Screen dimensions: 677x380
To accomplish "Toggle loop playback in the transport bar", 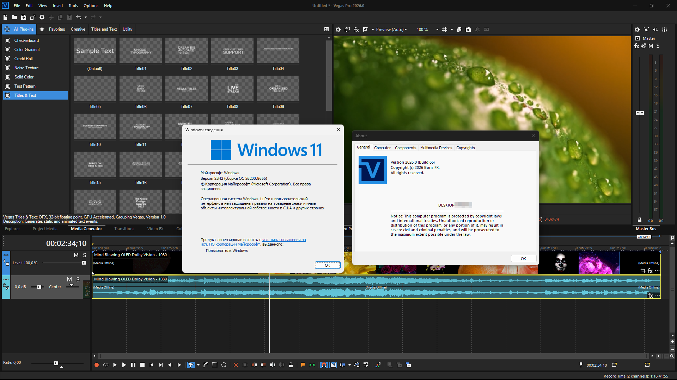I will pos(106,365).
